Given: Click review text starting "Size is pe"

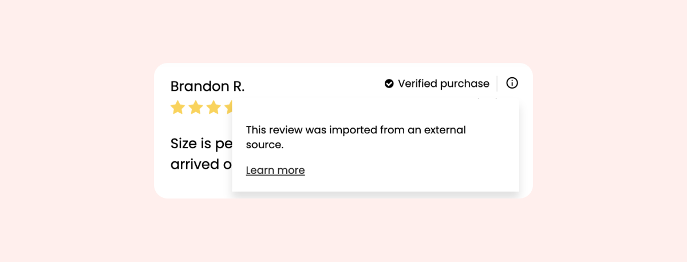Looking at the screenshot, I should tap(200, 144).
